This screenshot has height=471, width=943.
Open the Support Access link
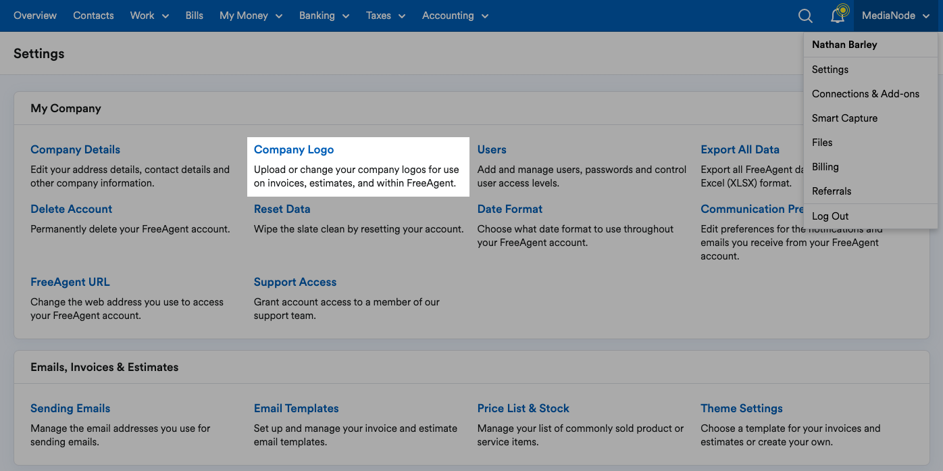(x=295, y=282)
